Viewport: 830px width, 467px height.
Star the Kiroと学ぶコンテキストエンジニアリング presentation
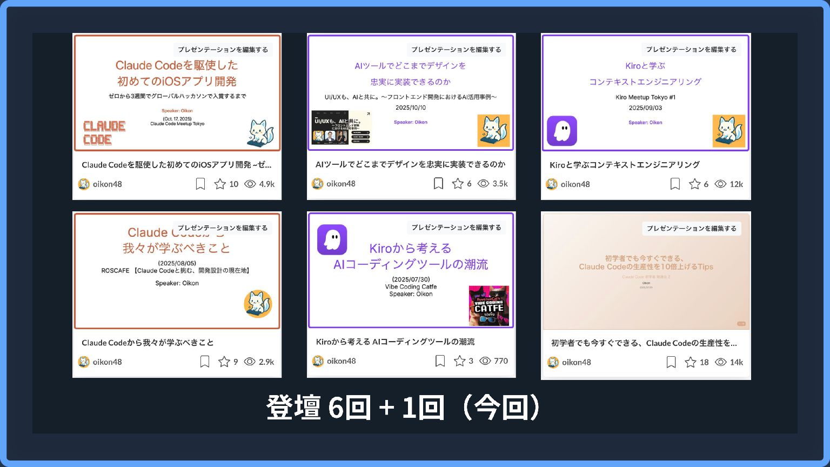click(695, 184)
